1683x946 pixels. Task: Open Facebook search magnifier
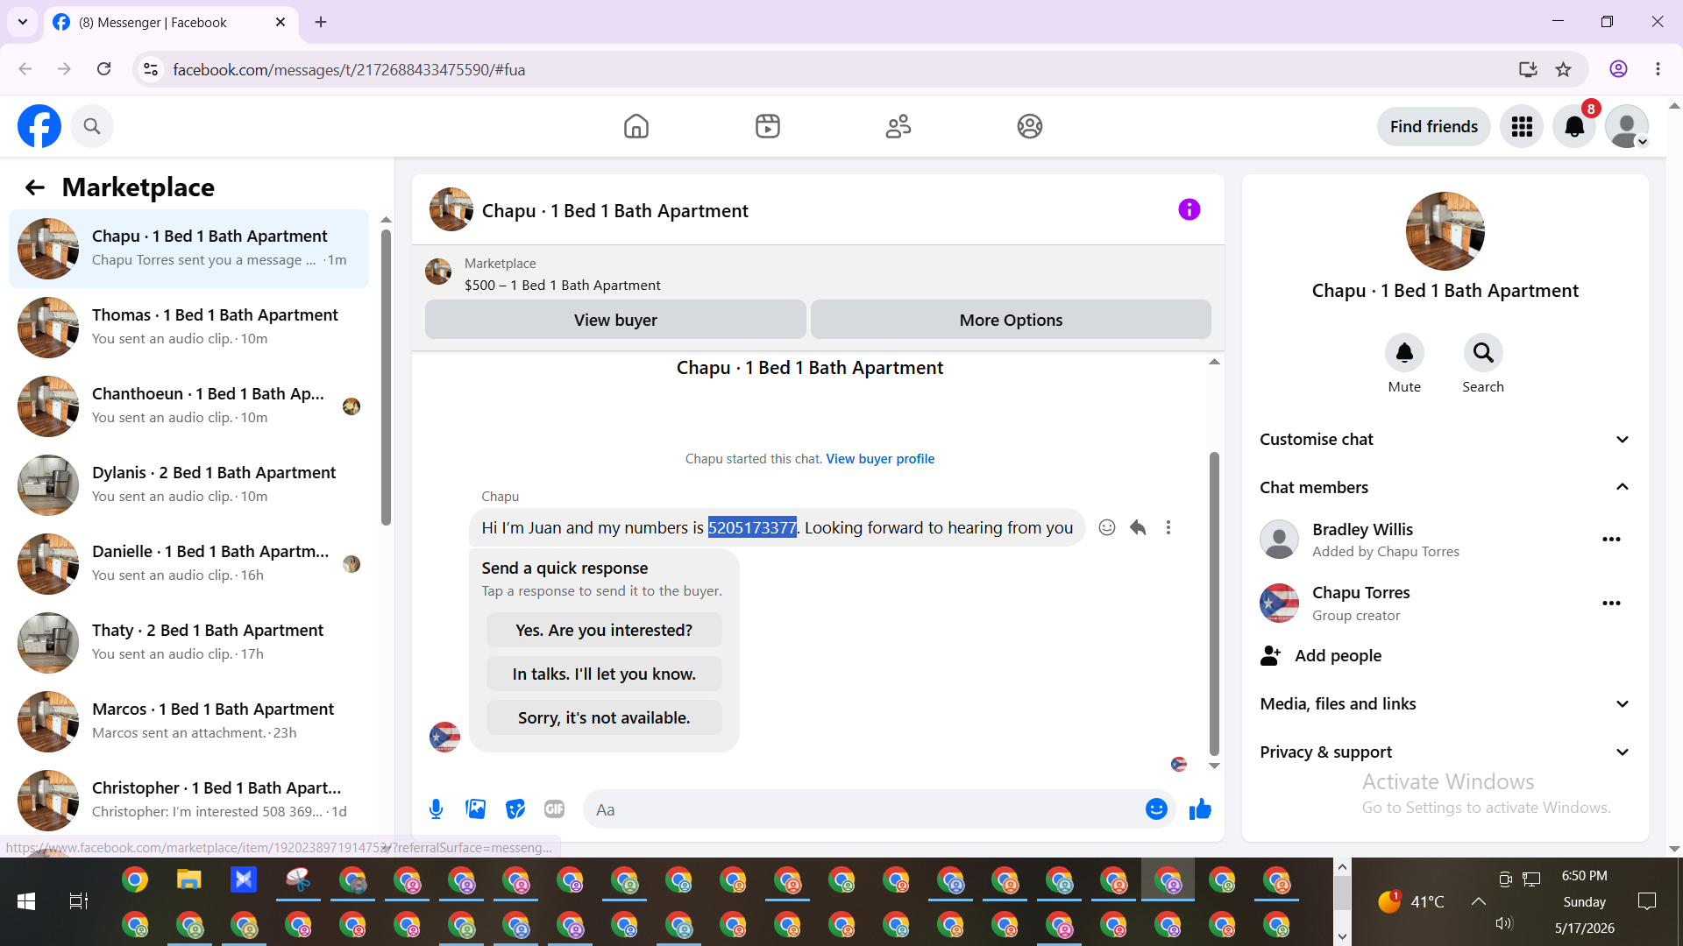pyautogui.click(x=92, y=126)
